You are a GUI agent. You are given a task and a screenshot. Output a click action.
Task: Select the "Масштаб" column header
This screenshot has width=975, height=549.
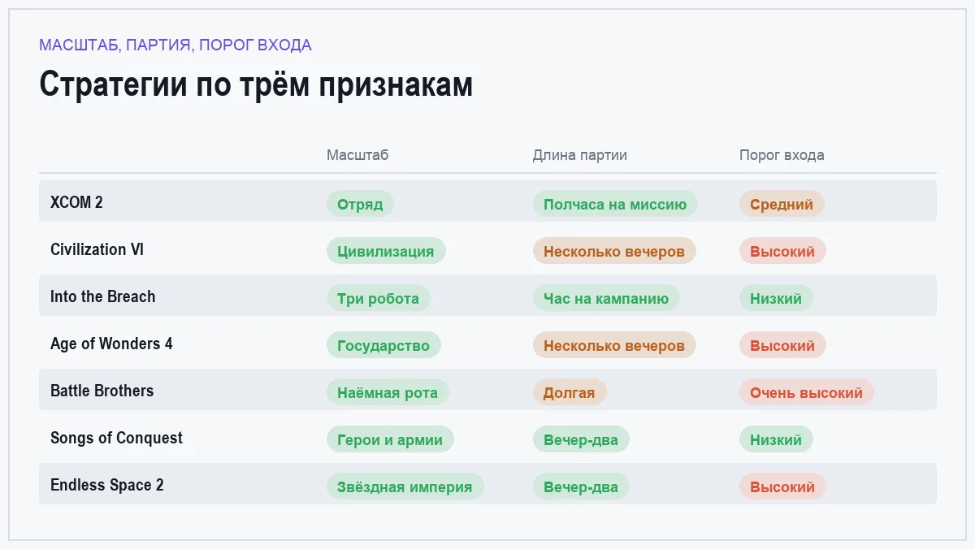tap(357, 155)
